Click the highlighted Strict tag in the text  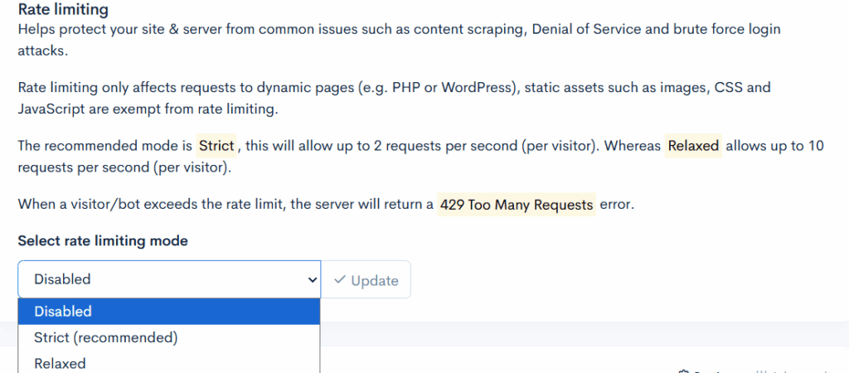[x=216, y=146]
